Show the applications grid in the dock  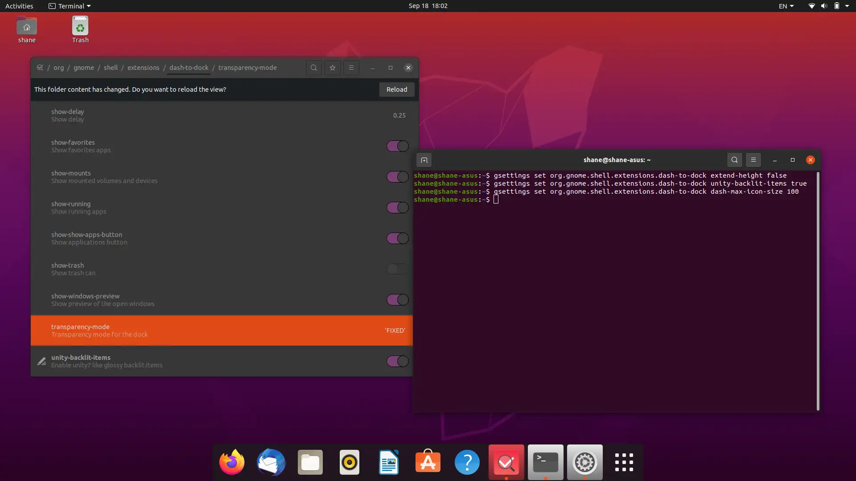coord(624,462)
